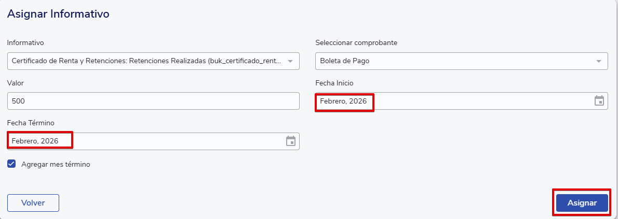Open the Fecha Inicio calendar icon
The width and height of the screenshot is (618, 219).
tap(599, 101)
